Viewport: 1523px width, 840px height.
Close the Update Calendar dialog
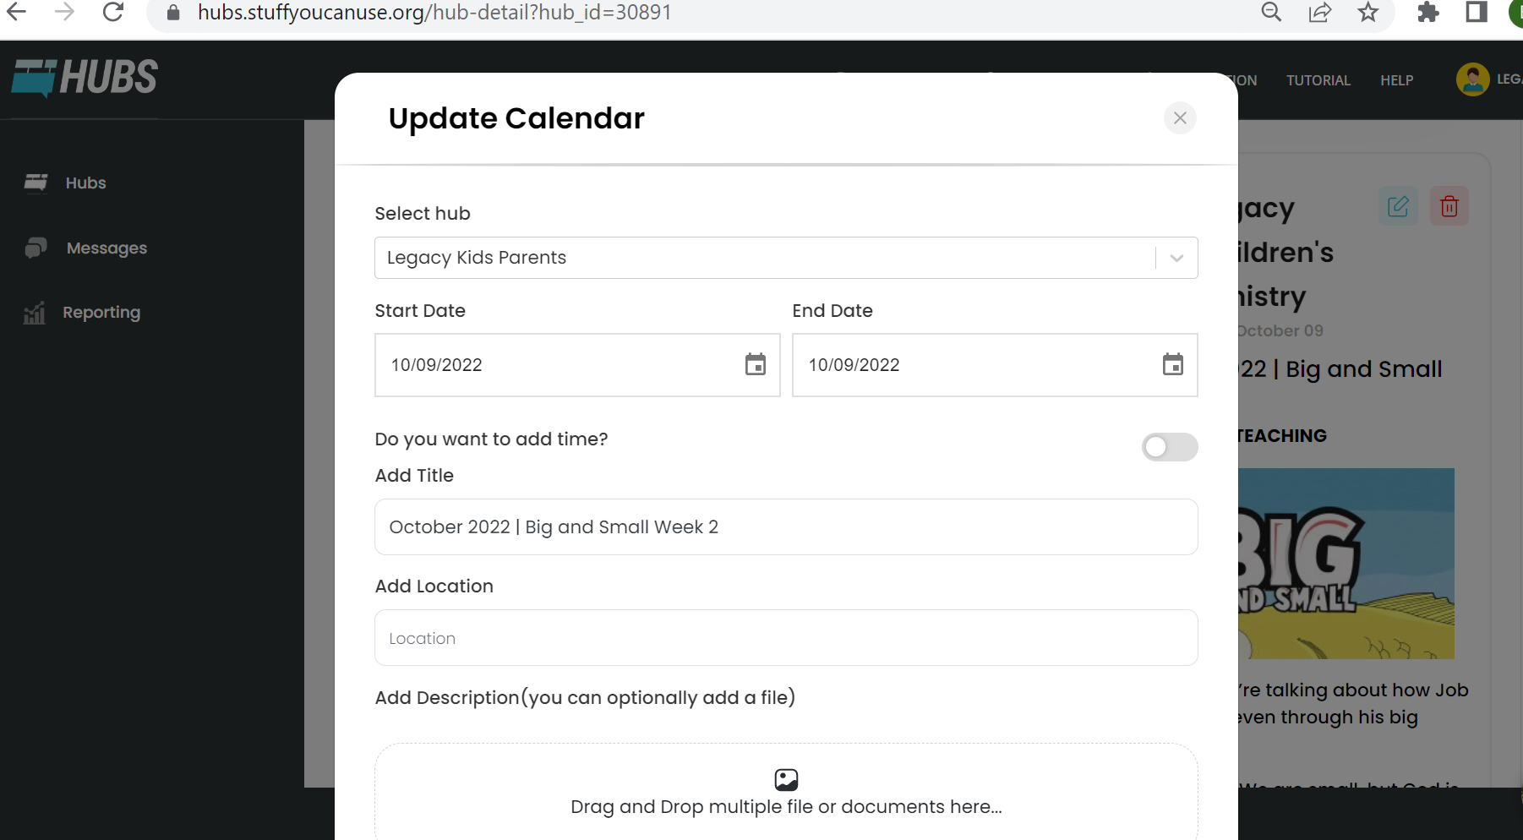(1180, 118)
